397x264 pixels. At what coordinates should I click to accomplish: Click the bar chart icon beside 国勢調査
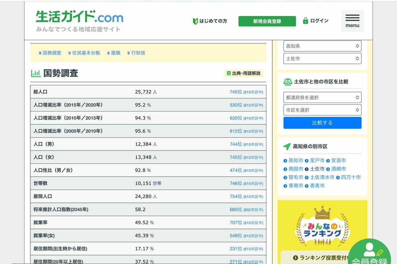coord(36,73)
